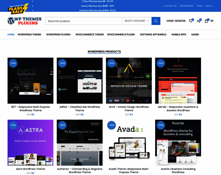The height and width of the screenshot is (175, 221).
Task: Click the WP Themes Plugins logo
Action: [x=24, y=21]
